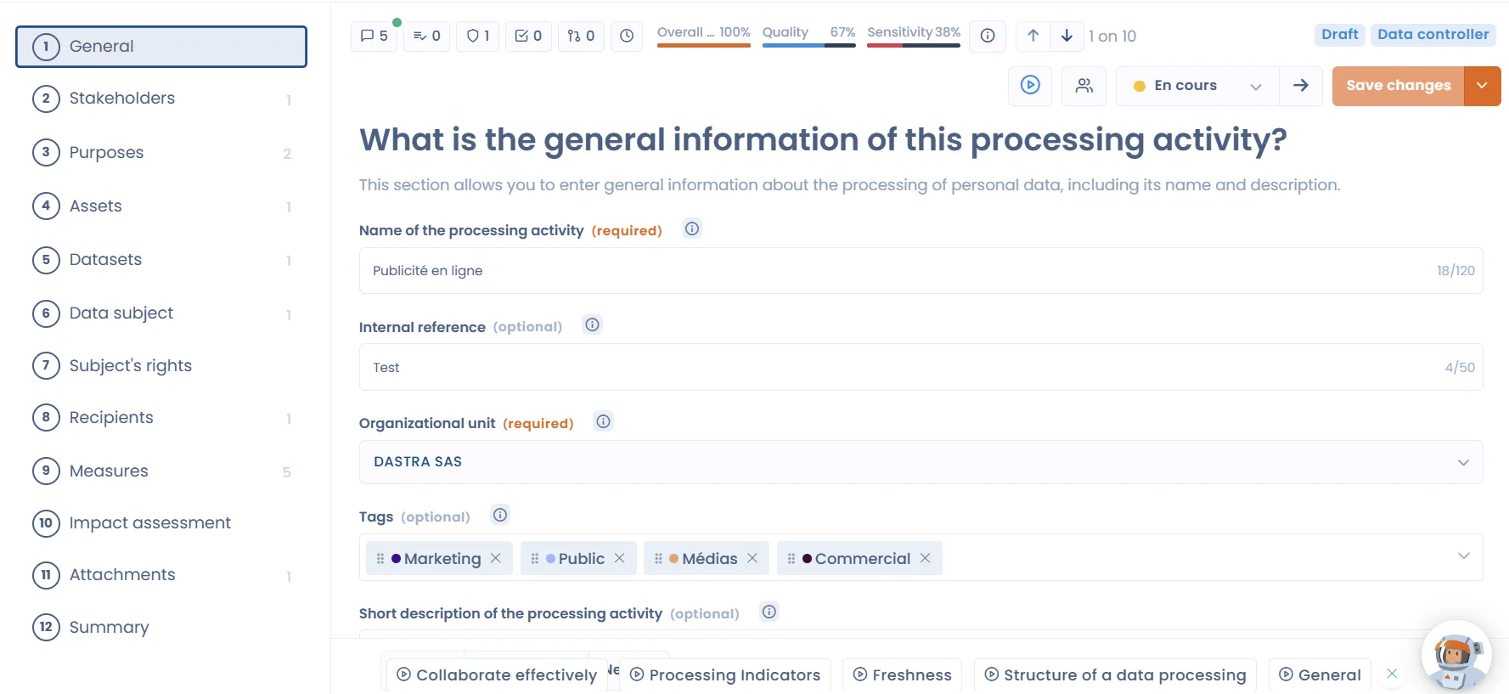Click the Draft badge
1509x694 pixels.
pyautogui.click(x=1340, y=35)
